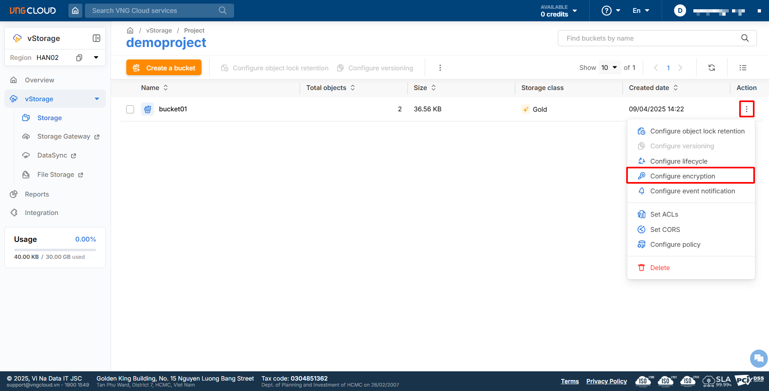Open the Privacy Policy link
The image size is (769, 391).
pyautogui.click(x=606, y=381)
